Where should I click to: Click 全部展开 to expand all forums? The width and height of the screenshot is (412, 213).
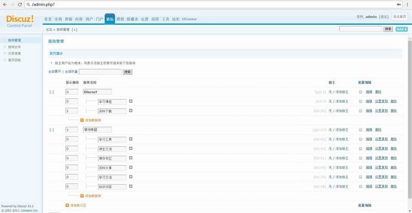pos(55,72)
